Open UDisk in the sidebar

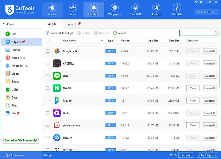click(x=21, y=90)
